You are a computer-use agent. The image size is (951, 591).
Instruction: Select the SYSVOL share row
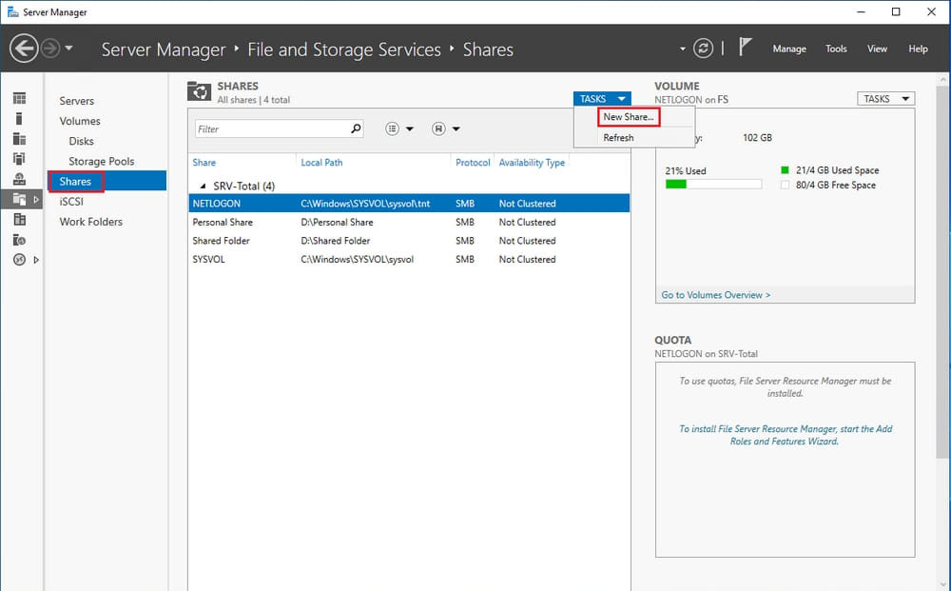[x=409, y=259]
